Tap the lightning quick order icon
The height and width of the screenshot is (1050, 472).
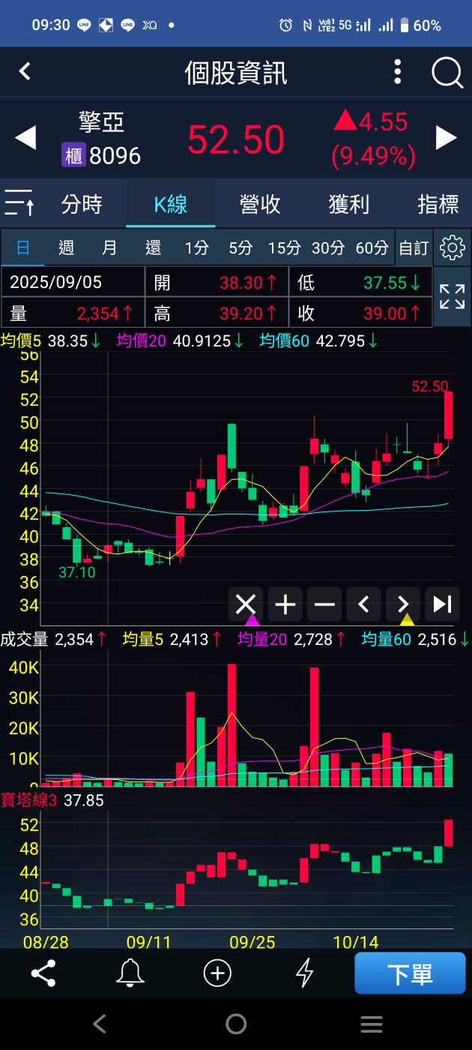point(304,973)
